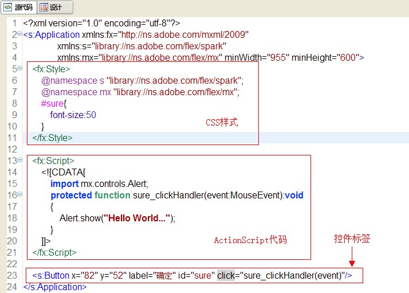Viewport: 409px width, 293px height.
Task: Click the <fx:Script> opening tag
Action: (53, 161)
